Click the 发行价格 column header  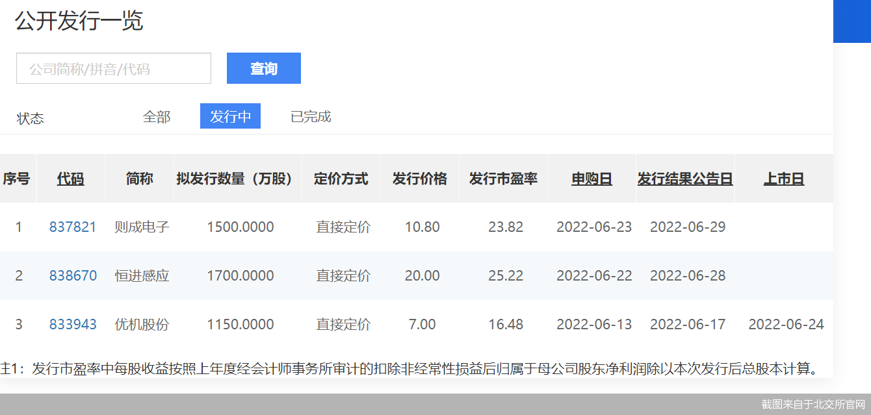click(x=420, y=179)
